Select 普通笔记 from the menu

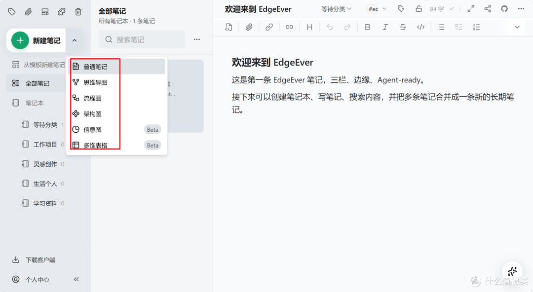coord(117,67)
